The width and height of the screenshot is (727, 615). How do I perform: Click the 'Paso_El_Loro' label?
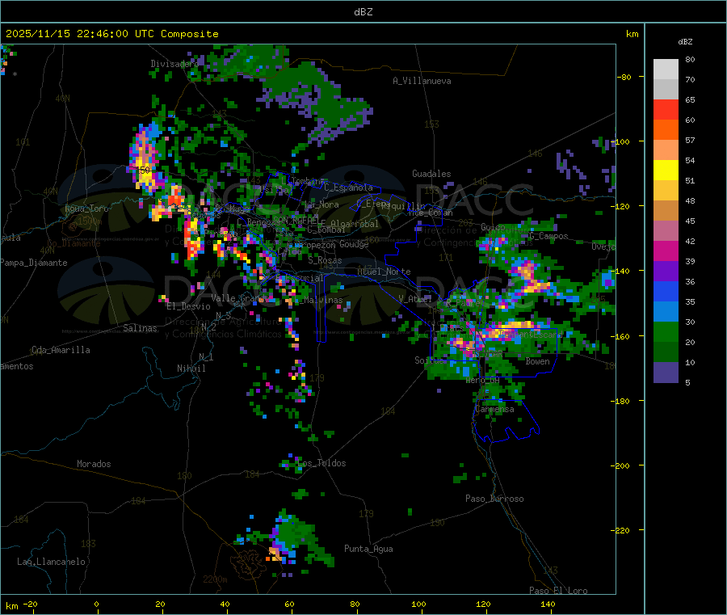[x=559, y=591]
